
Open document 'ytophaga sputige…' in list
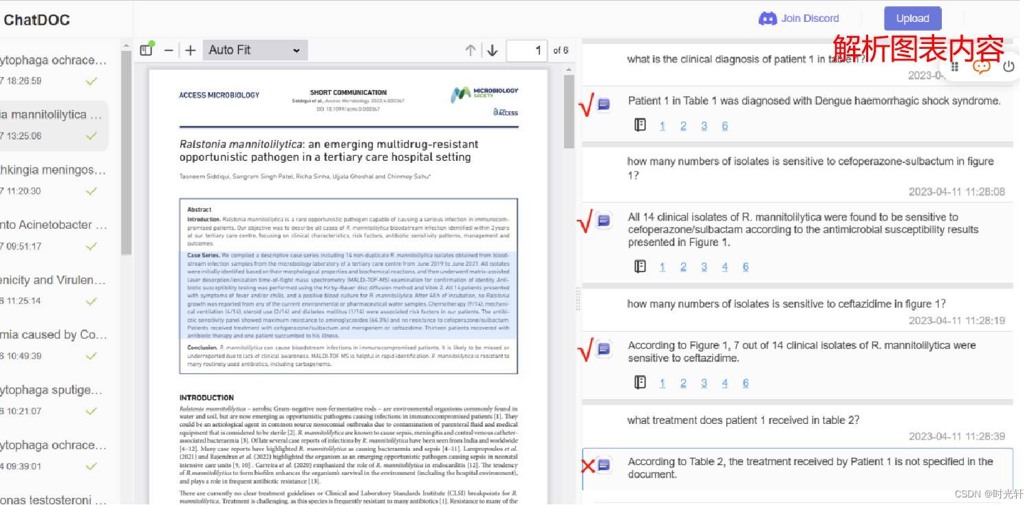click(54, 400)
